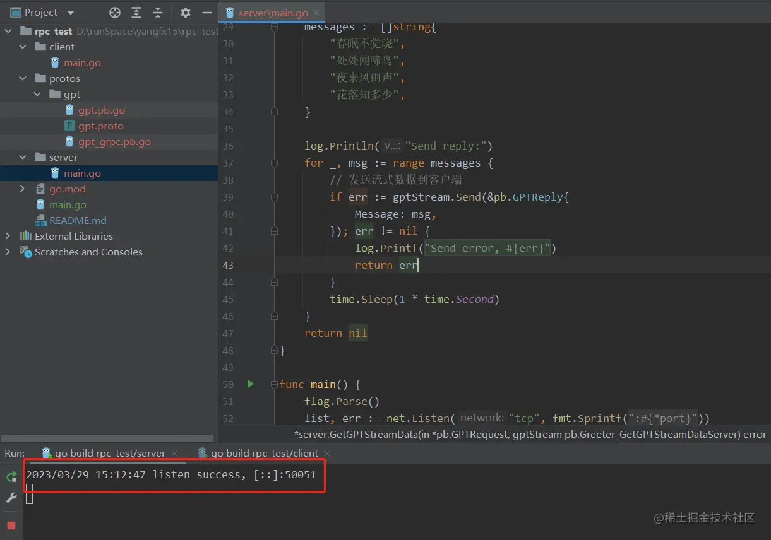Click the "Project" panel title text

coord(41,13)
